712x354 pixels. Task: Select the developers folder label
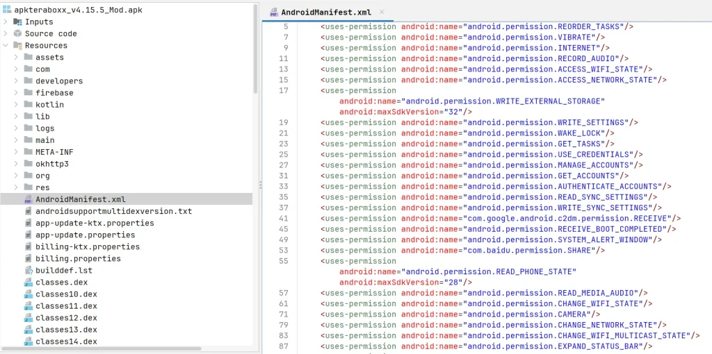pyautogui.click(x=59, y=81)
